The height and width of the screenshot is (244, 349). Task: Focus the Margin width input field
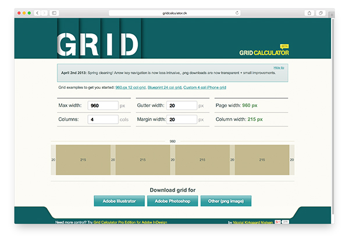point(181,120)
